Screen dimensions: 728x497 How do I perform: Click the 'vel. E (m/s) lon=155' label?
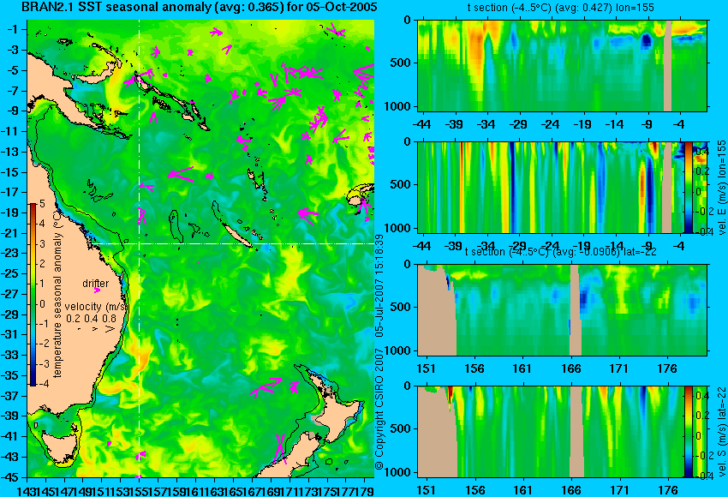722,189
